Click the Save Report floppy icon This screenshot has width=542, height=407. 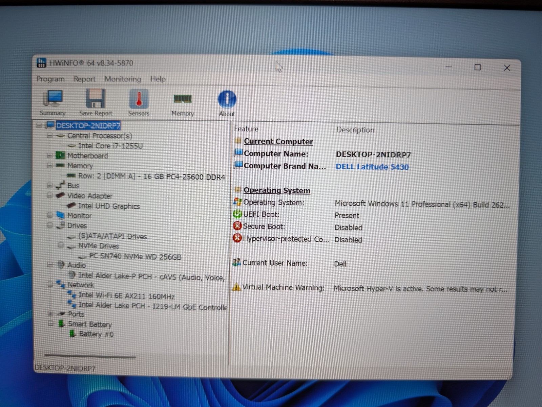click(x=96, y=99)
